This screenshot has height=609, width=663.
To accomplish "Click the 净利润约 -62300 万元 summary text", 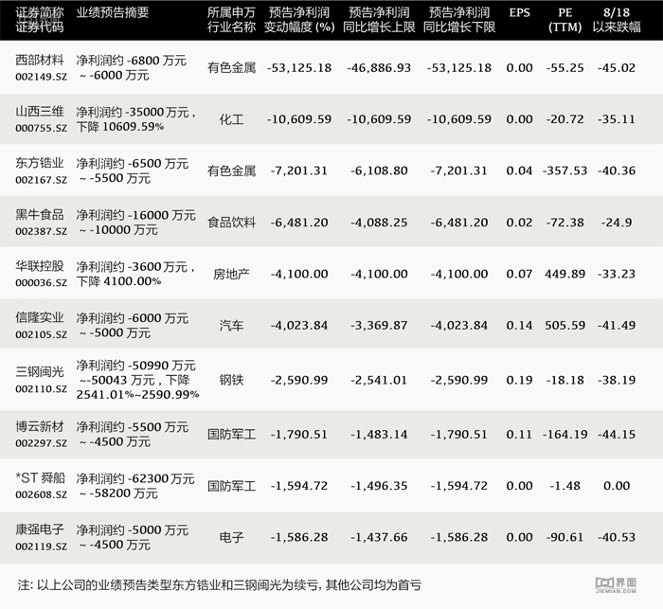I will tap(135, 478).
